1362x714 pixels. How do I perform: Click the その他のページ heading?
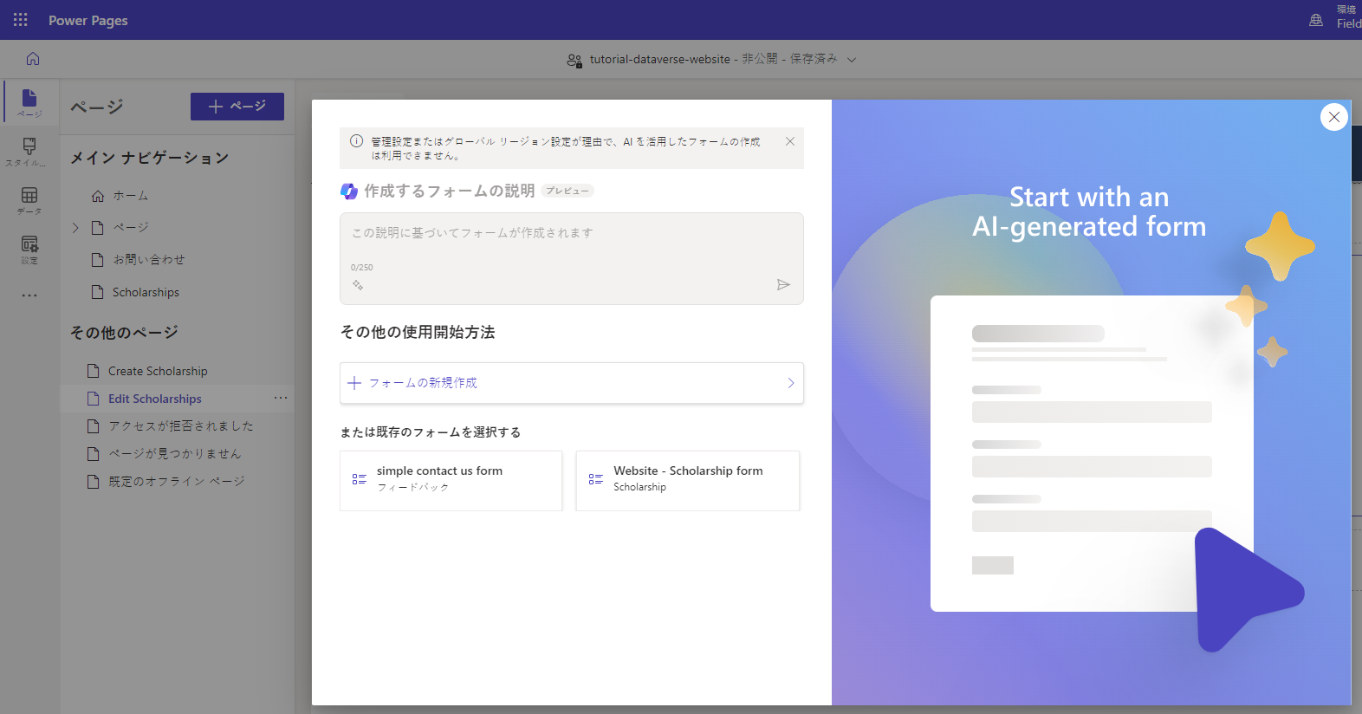coord(125,333)
